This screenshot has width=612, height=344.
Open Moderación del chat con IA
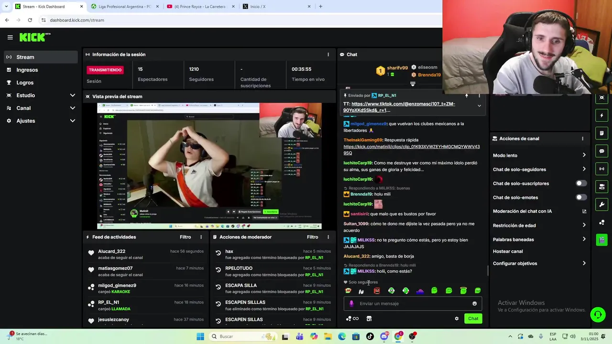point(539,211)
